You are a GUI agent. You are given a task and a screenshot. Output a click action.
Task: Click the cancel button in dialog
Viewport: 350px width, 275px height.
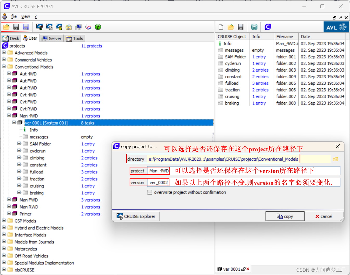324,216
